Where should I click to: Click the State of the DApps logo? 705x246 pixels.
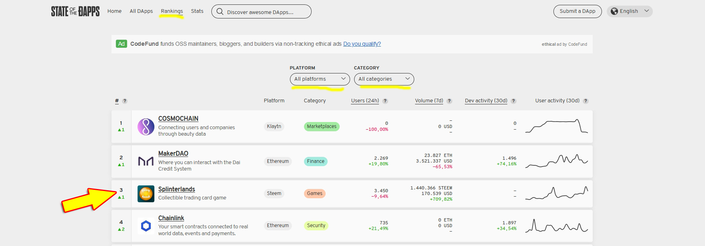pos(75,11)
